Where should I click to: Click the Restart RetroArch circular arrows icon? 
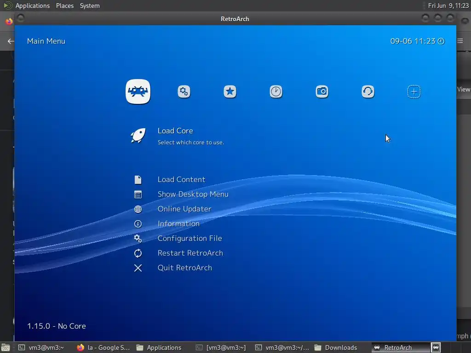click(138, 253)
